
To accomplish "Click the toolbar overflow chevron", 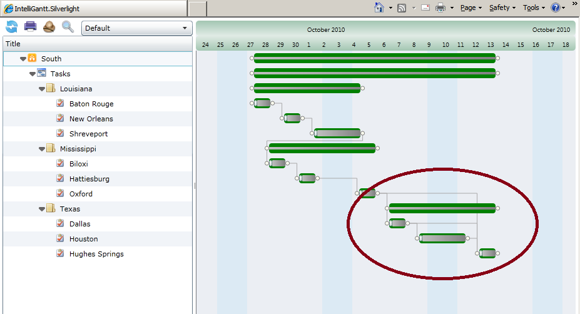I will 575,3.
